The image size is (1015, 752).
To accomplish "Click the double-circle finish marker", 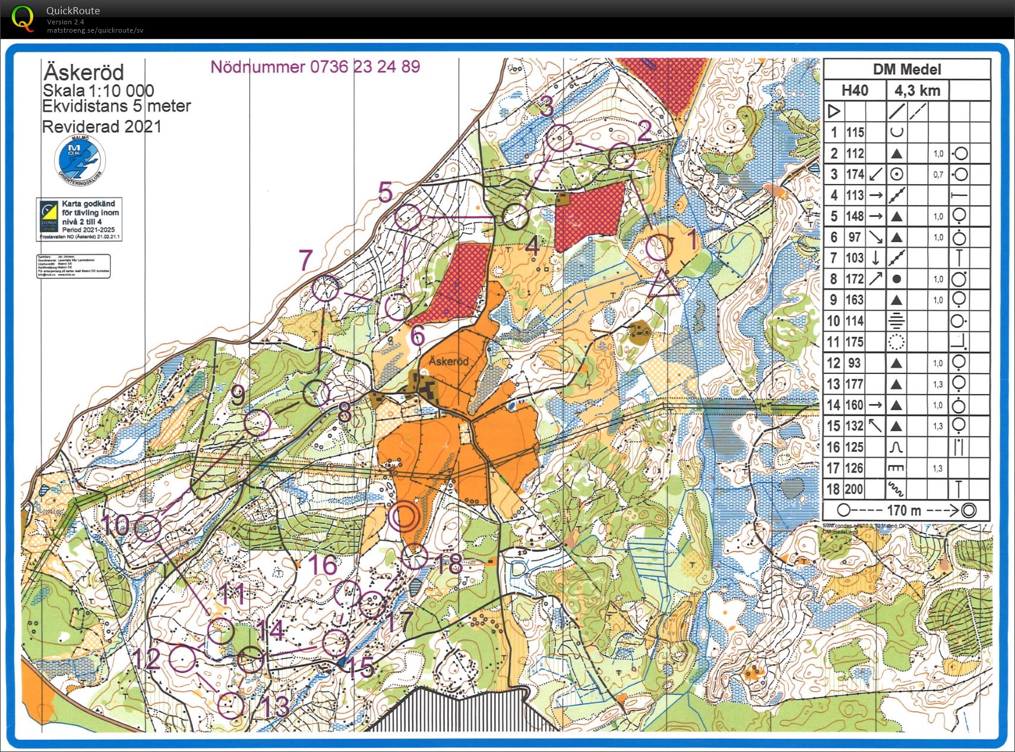I will point(404,516).
